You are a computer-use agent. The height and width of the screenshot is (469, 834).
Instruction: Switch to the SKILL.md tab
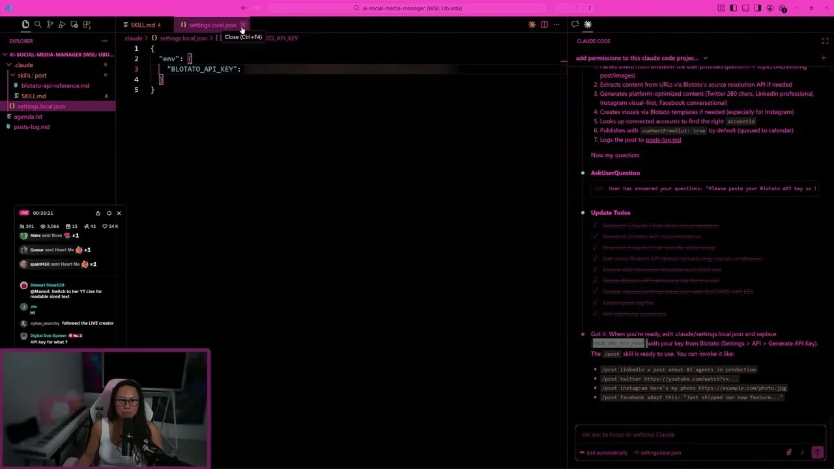[x=145, y=25]
